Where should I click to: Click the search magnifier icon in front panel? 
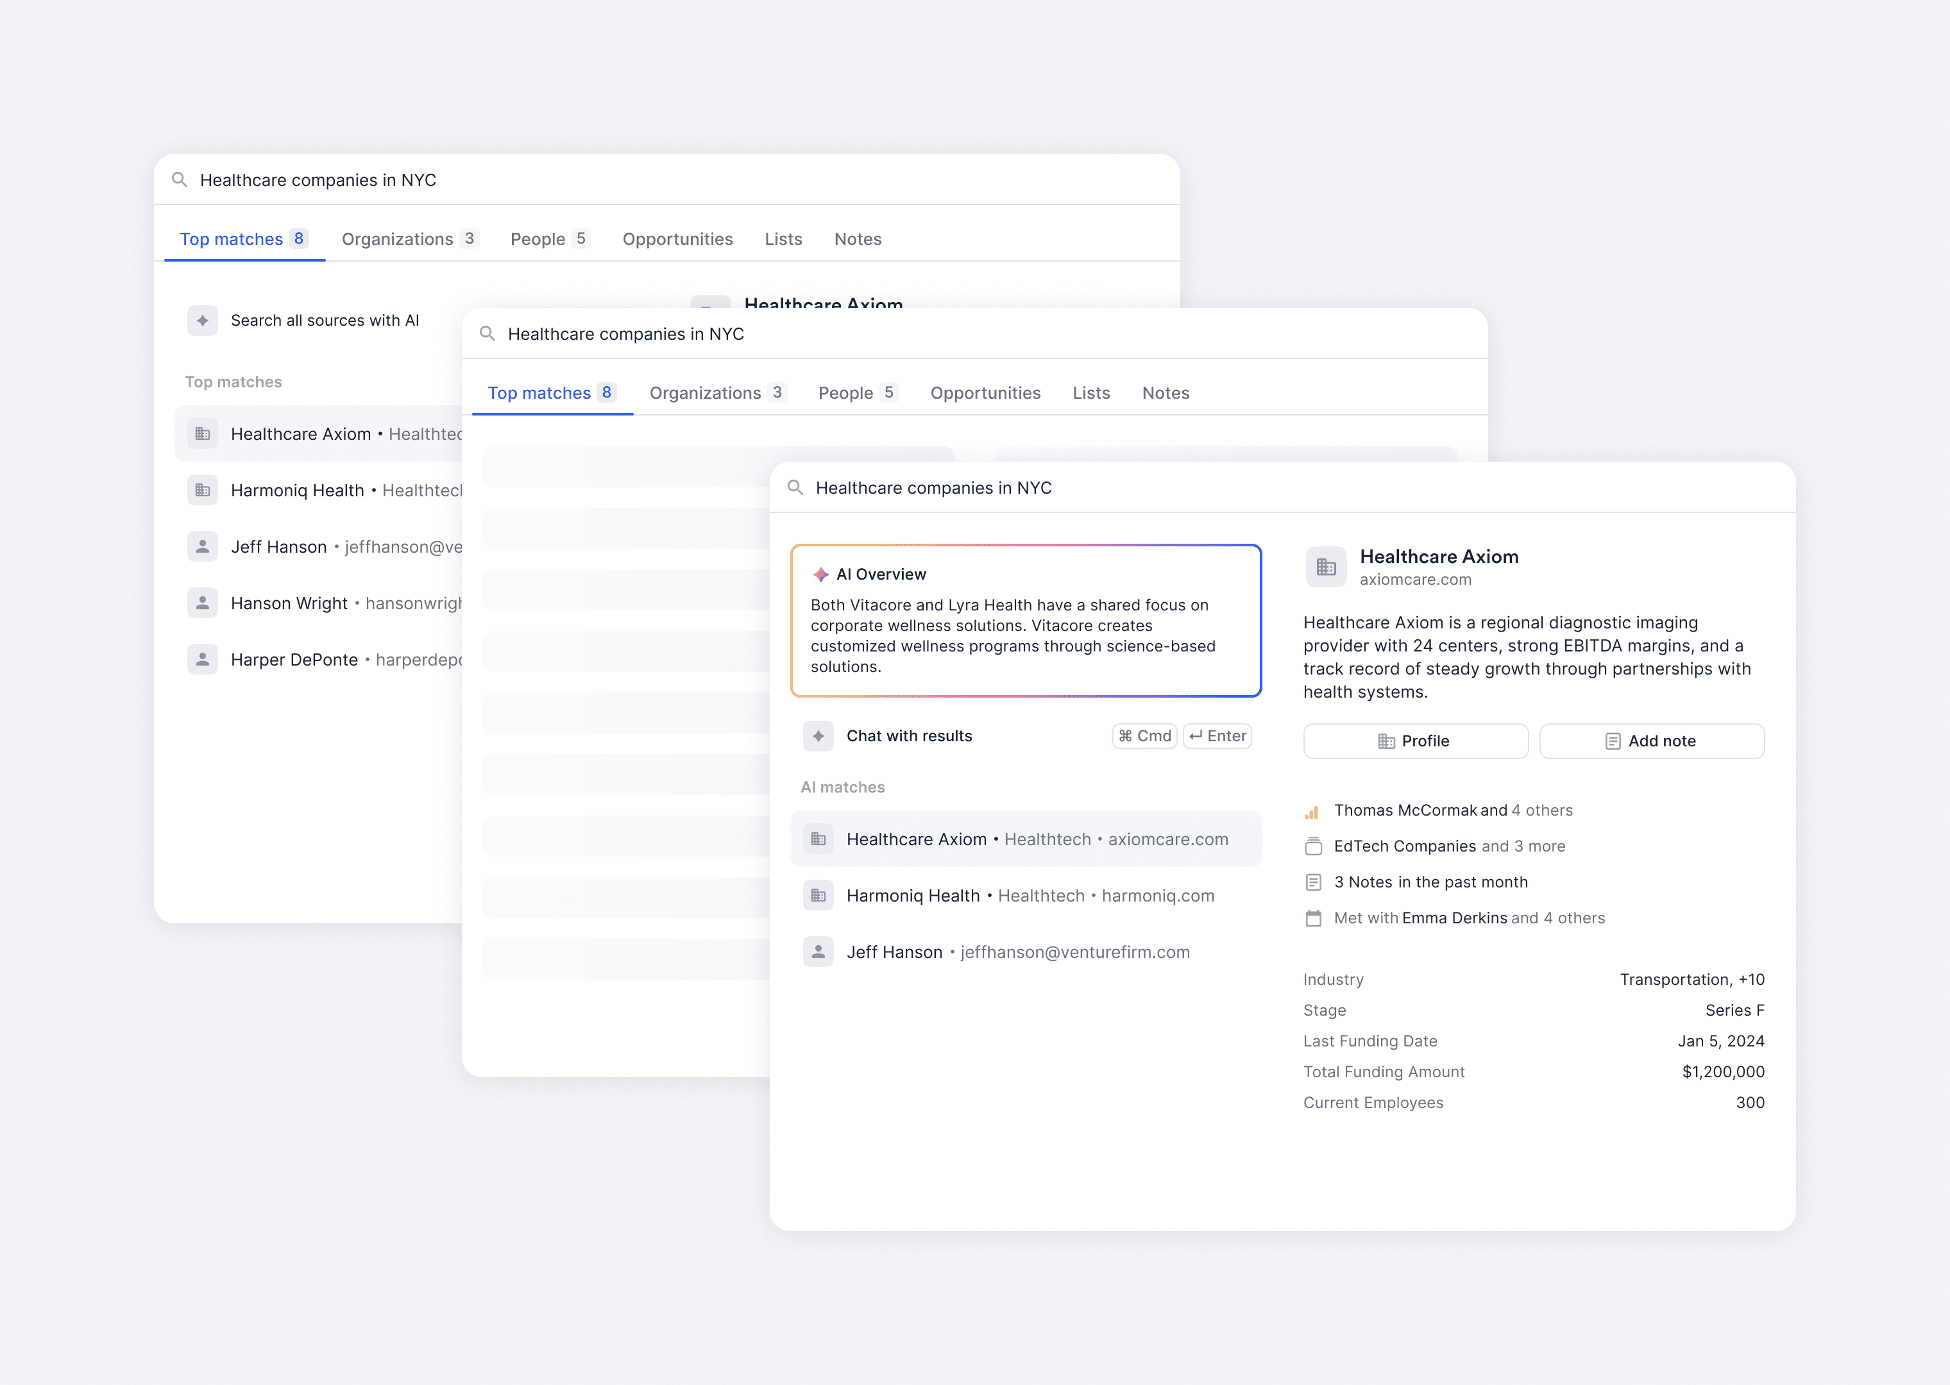tap(795, 488)
